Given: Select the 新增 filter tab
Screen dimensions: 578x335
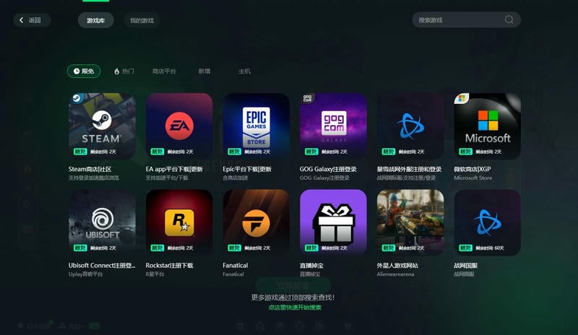Looking at the screenshot, I should [x=204, y=71].
